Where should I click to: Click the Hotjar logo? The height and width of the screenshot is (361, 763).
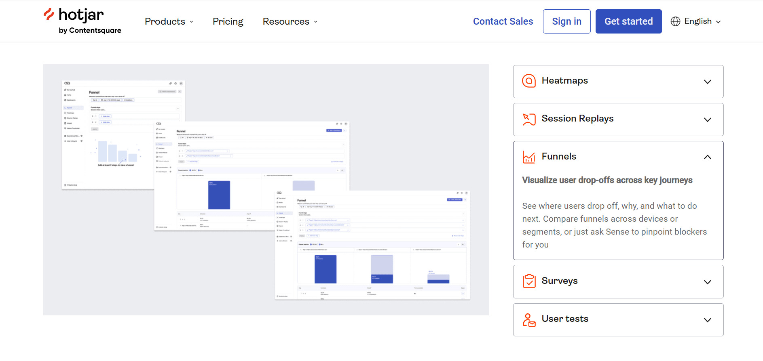point(82,21)
